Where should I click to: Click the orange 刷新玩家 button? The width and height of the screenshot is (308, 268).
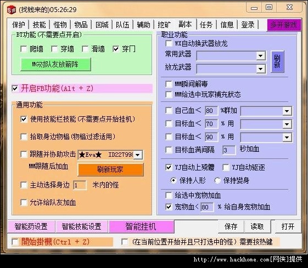tap(111, 169)
